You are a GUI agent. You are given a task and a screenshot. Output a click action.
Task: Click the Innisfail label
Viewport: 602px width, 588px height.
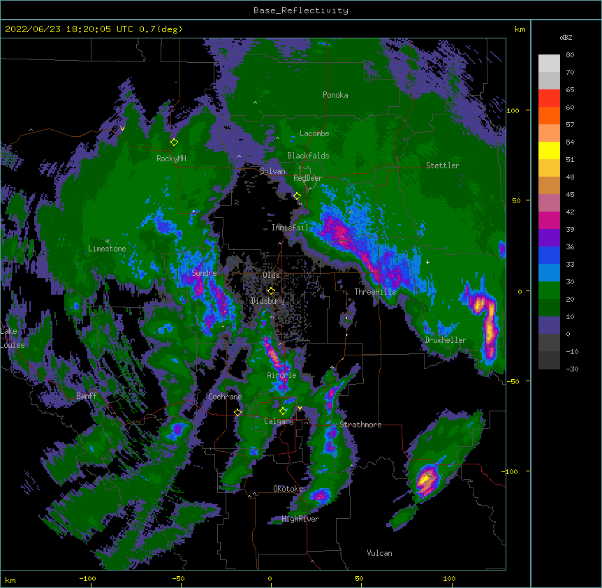(290, 228)
